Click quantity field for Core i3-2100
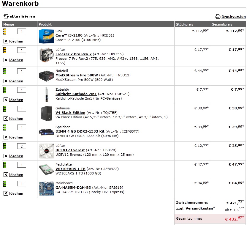 coord(22,32)
